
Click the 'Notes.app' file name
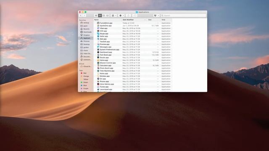(x=104, y=73)
